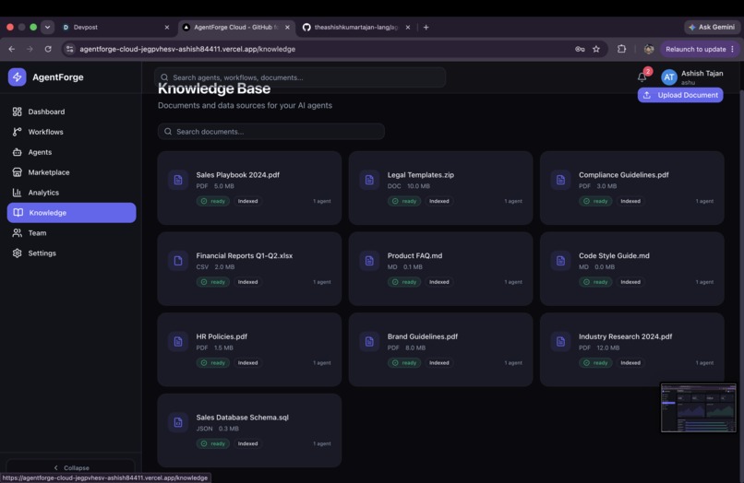Switch to the AgentForge Cloud - GitHub tab
Viewport: 744px width, 483px height.
pyautogui.click(x=236, y=28)
